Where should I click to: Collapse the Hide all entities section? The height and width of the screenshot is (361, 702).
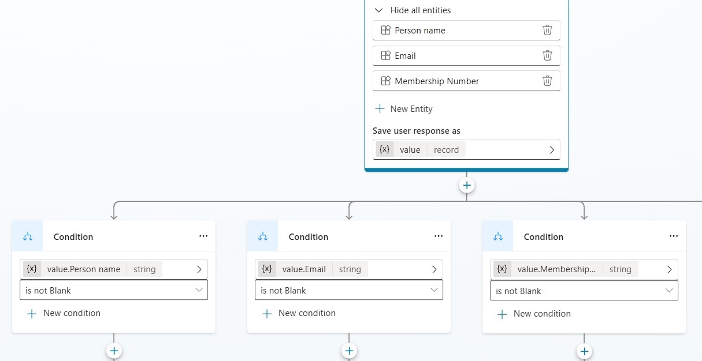point(378,10)
